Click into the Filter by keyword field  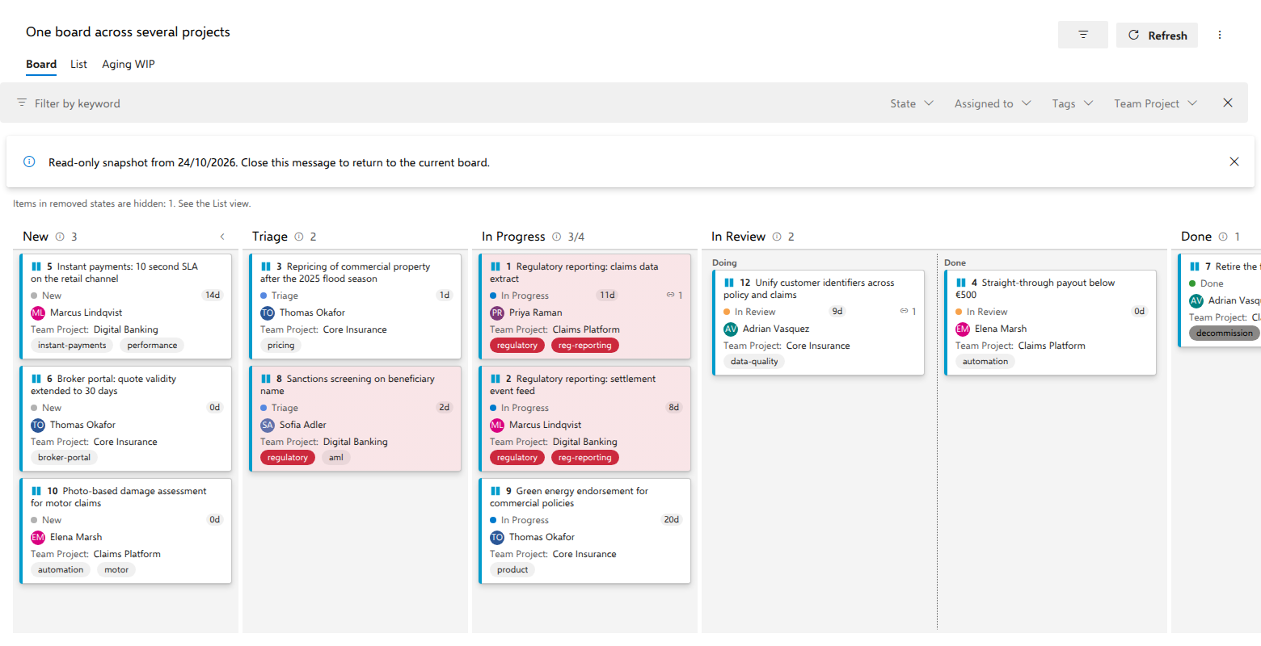point(445,103)
